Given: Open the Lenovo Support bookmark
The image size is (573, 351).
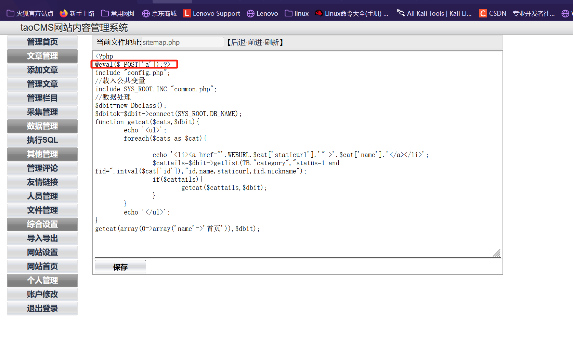Looking at the screenshot, I should pos(211,13).
